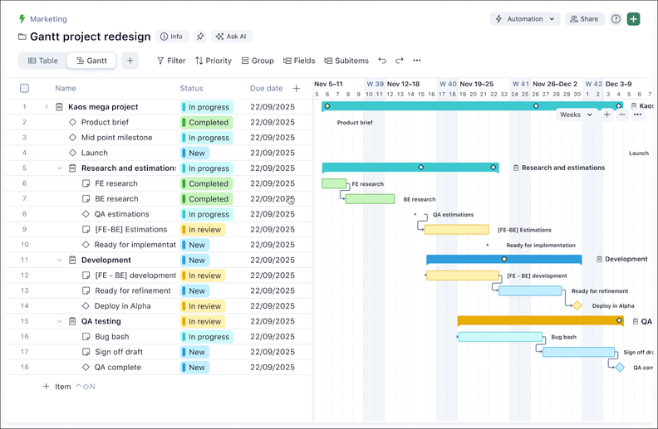Click the folder icon beside project title
Image resolution: width=658 pixels, height=429 pixels.
22,37
